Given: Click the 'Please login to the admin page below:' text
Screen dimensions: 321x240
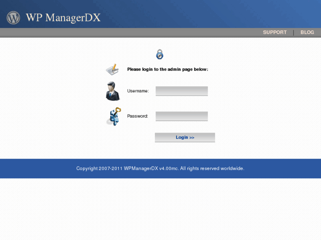Looking at the screenshot, I should coord(168,70).
